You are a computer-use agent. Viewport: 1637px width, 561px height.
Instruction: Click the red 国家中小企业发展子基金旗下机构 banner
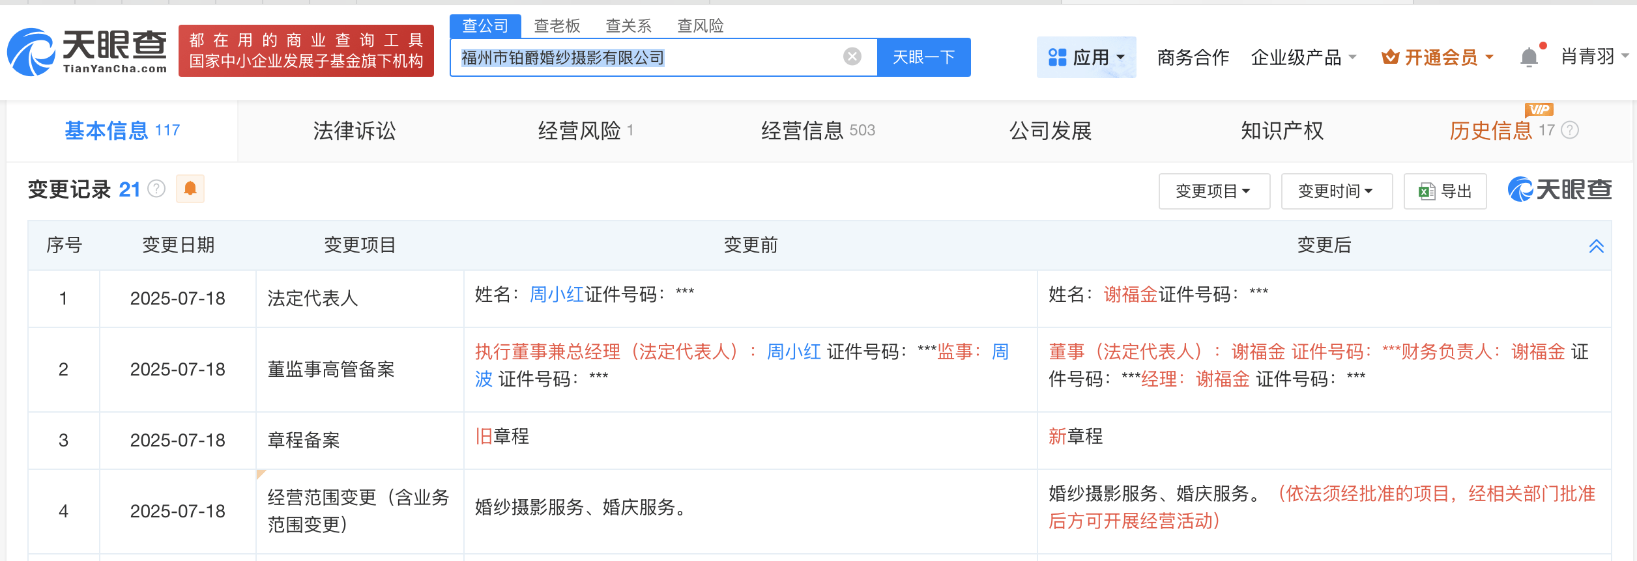click(306, 51)
